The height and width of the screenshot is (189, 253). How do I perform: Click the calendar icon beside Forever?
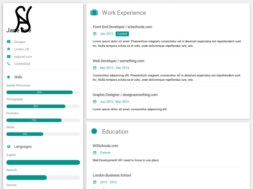click(95, 153)
